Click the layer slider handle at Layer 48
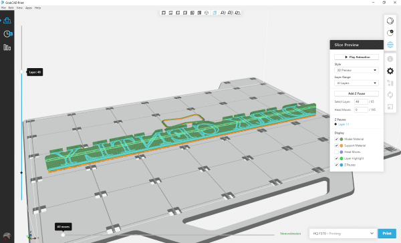The width and height of the screenshot is (401, 243). pos(21,72)
